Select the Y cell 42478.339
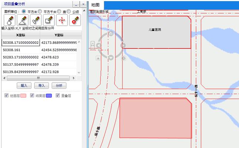This screenshot has height=148, width=239. (x=59, y=65)
